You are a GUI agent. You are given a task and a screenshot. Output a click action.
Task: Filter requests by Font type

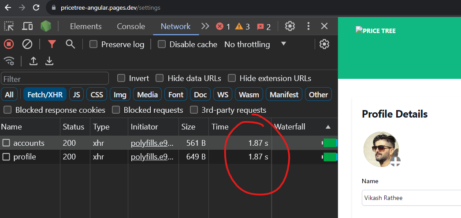click(176, 95)
